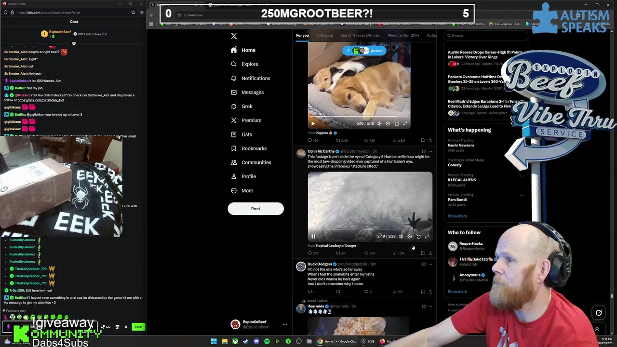617x347 pixels.
Task: Open Sea of Thieves Officials tab
Action: (x=360, y=35)
